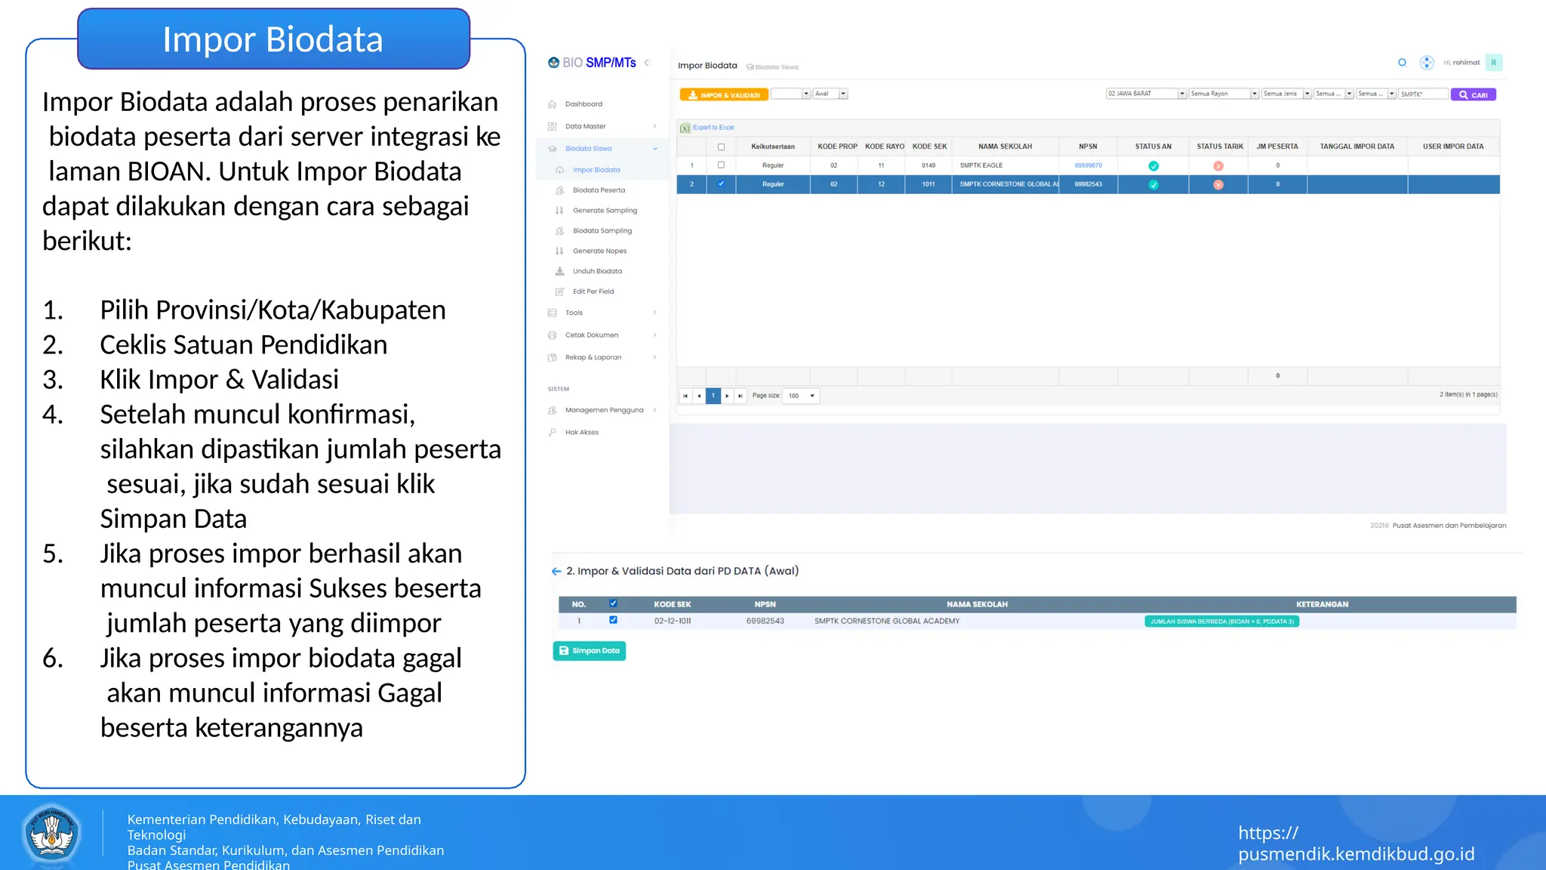This screenshot has height=870, width=1546.
Task: Open Dashboard from the sidebar
Action: tap(583, 104)
